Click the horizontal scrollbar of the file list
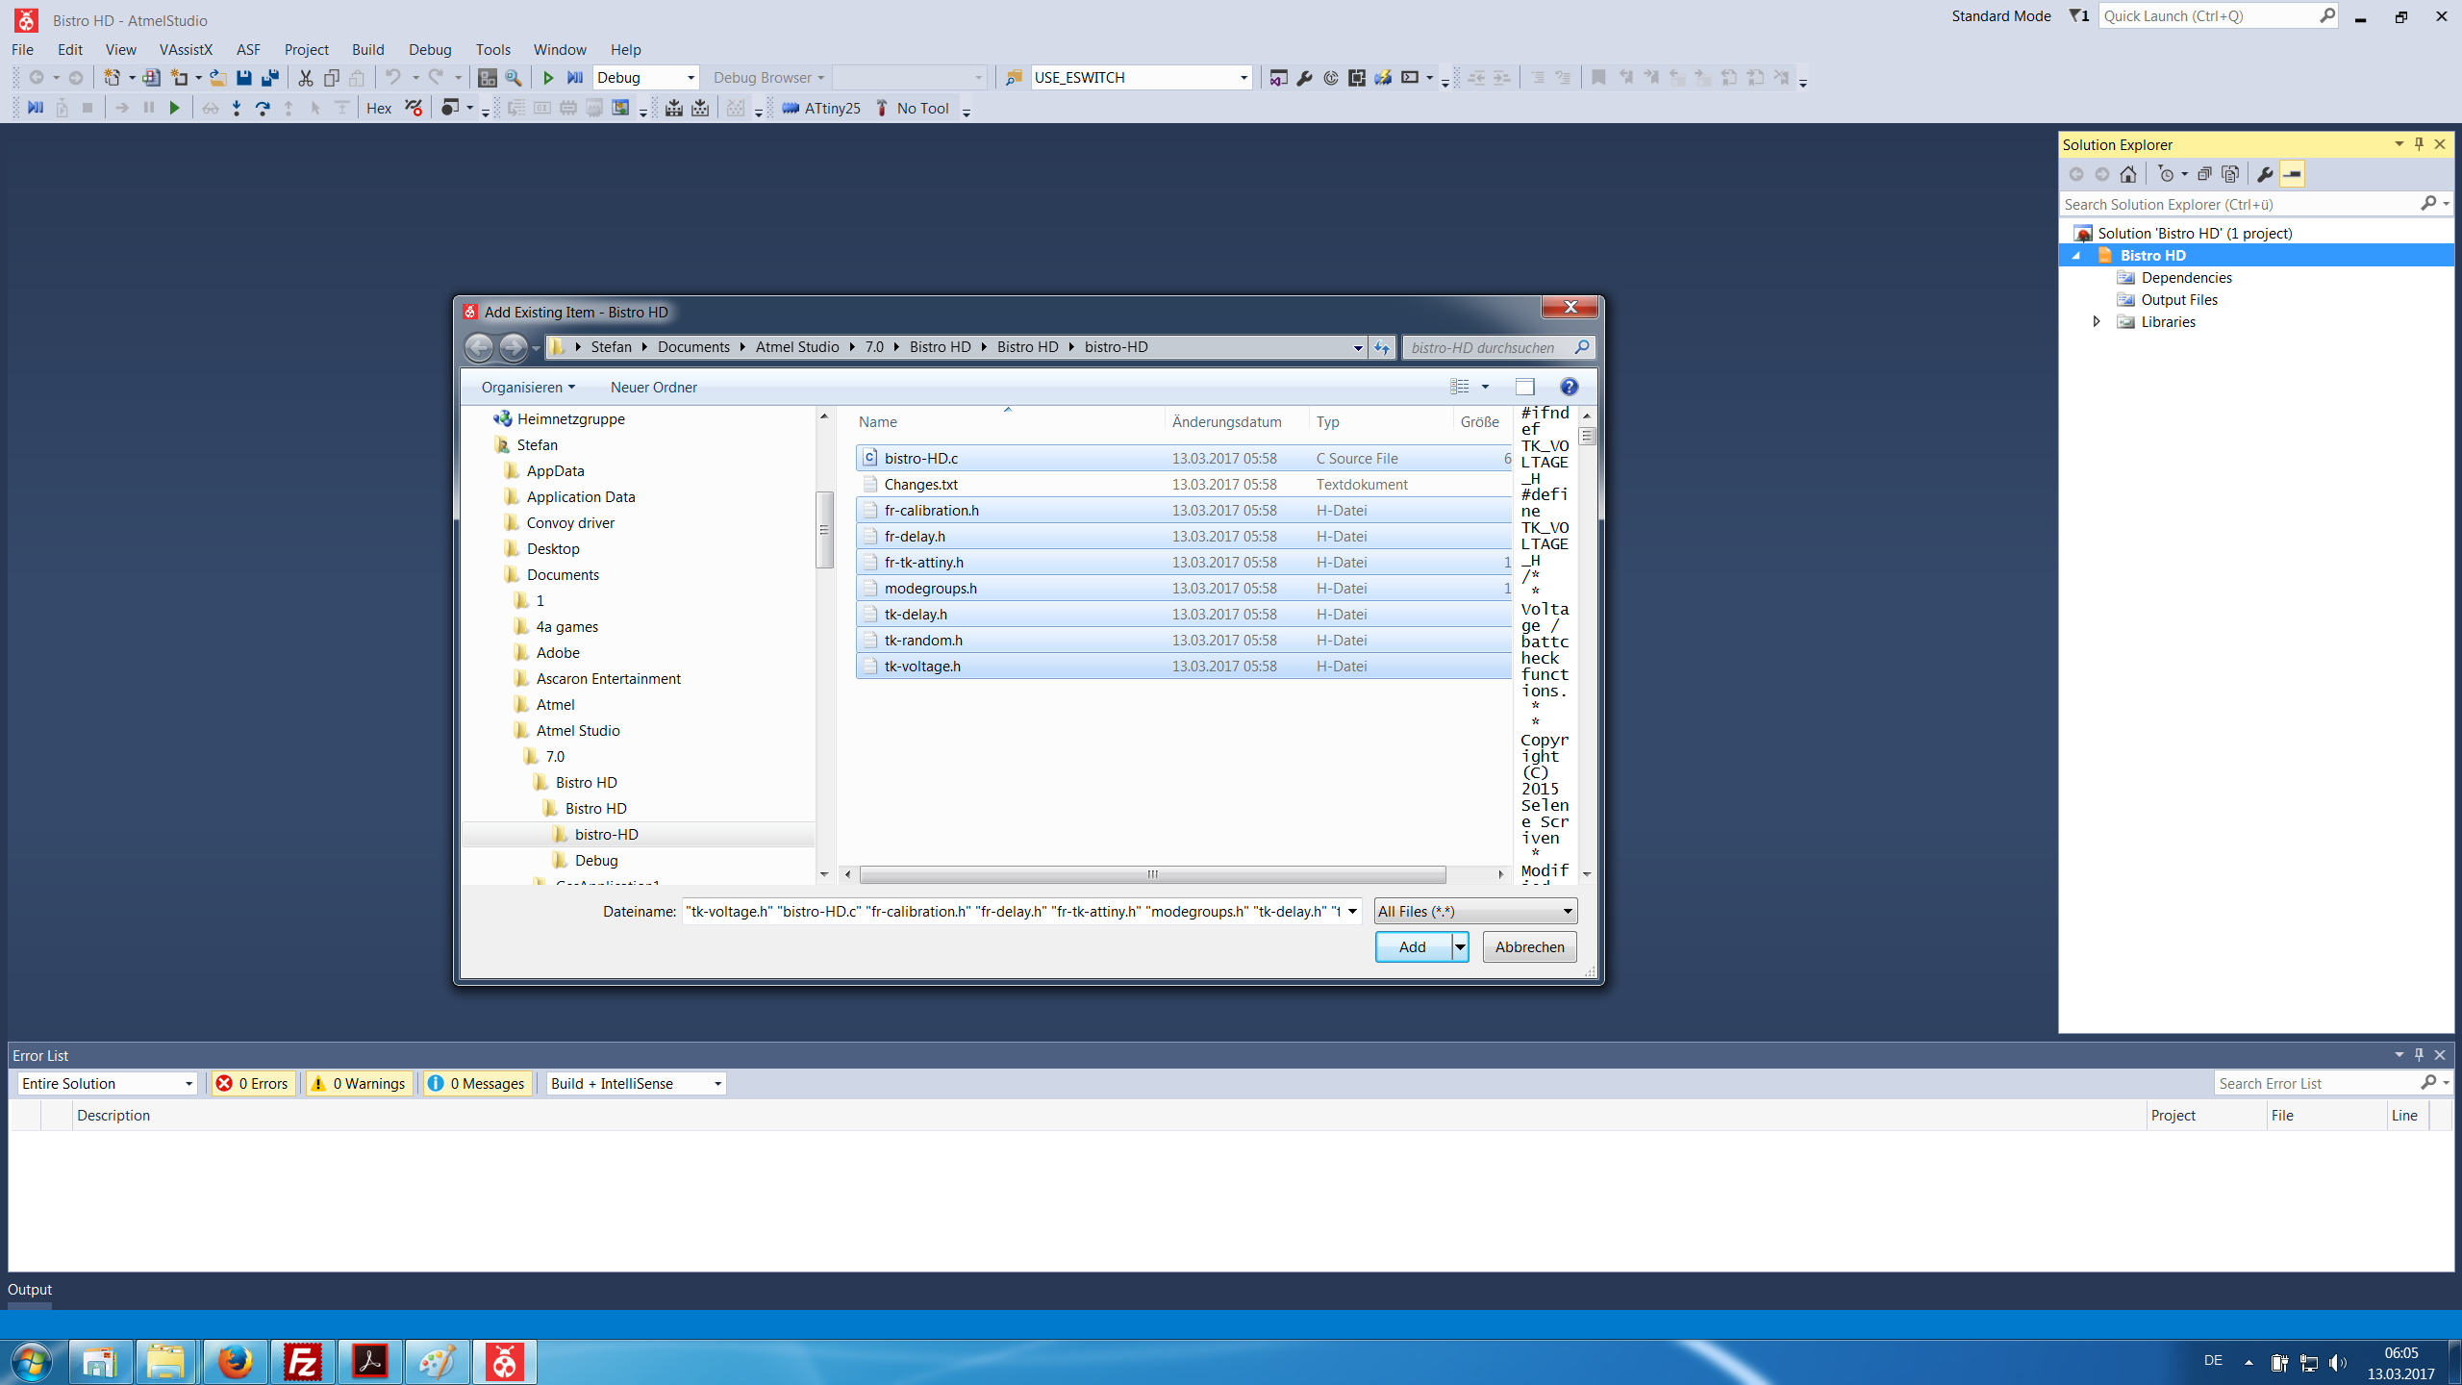 click(1152, 874)
